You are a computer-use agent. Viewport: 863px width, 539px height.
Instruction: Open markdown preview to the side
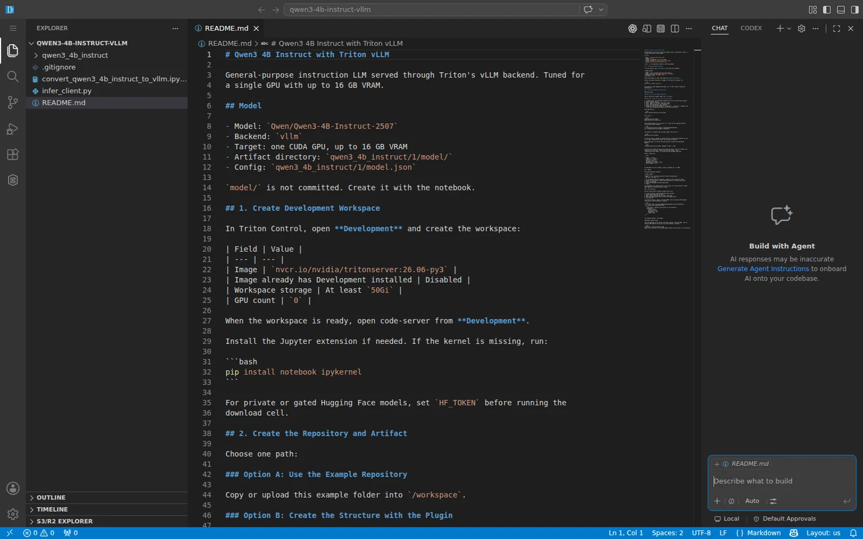pyautogui.click(x=647, y=28)
